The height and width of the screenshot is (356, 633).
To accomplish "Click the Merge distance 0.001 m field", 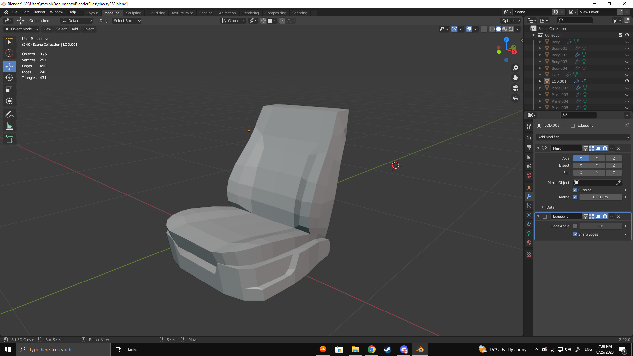I will click(x=600, y=197).
